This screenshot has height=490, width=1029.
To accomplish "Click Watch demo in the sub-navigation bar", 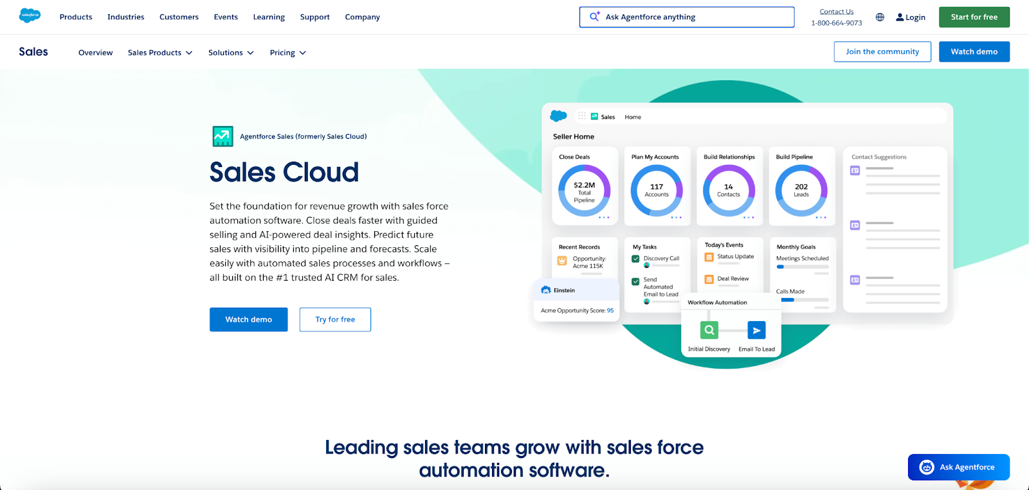I will pos(974,52).
